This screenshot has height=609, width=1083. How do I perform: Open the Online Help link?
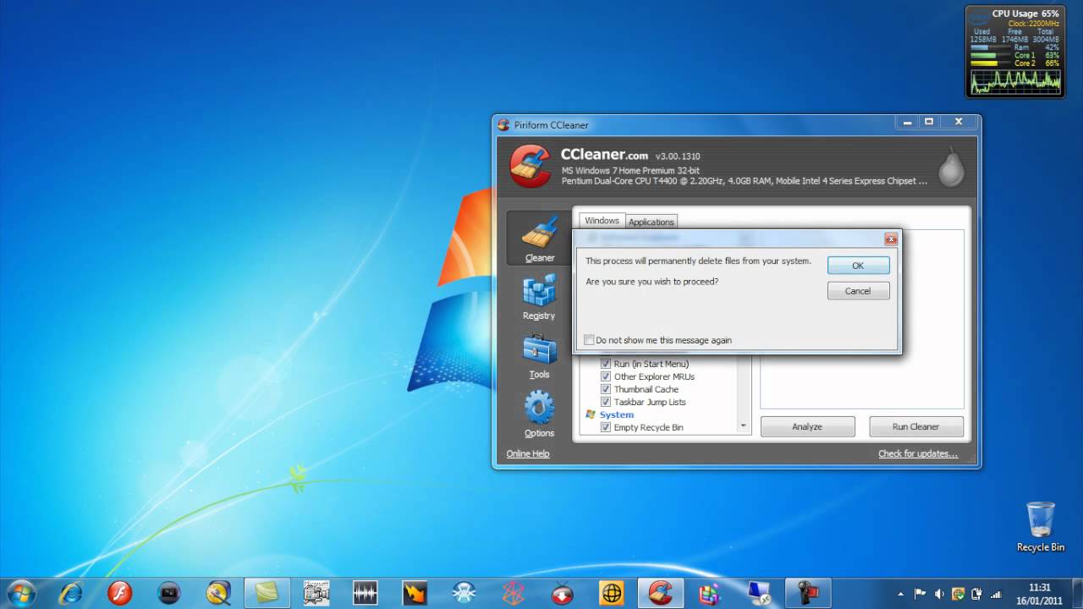coord(528,453)
